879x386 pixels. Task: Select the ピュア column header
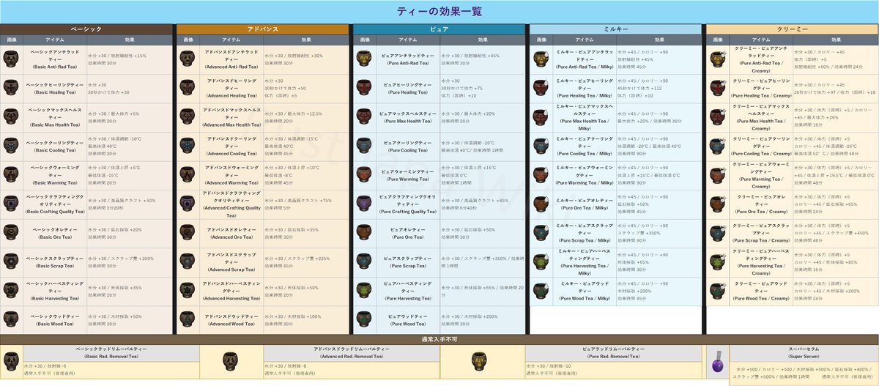(x=438, y=29)
